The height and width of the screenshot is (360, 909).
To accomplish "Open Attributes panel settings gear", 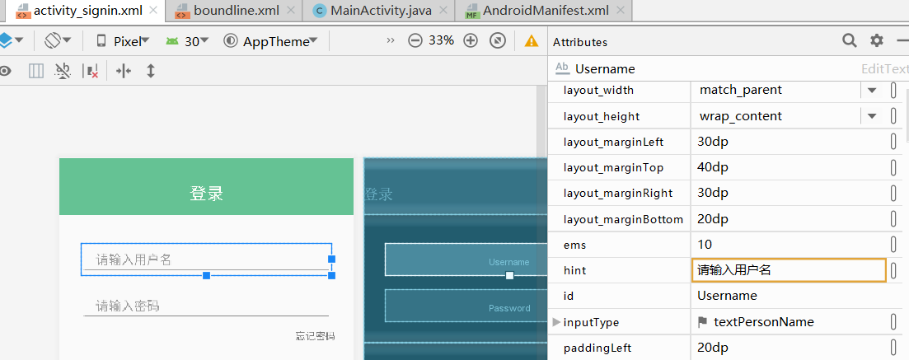I will pyautogui.click(x=877, y=40).
